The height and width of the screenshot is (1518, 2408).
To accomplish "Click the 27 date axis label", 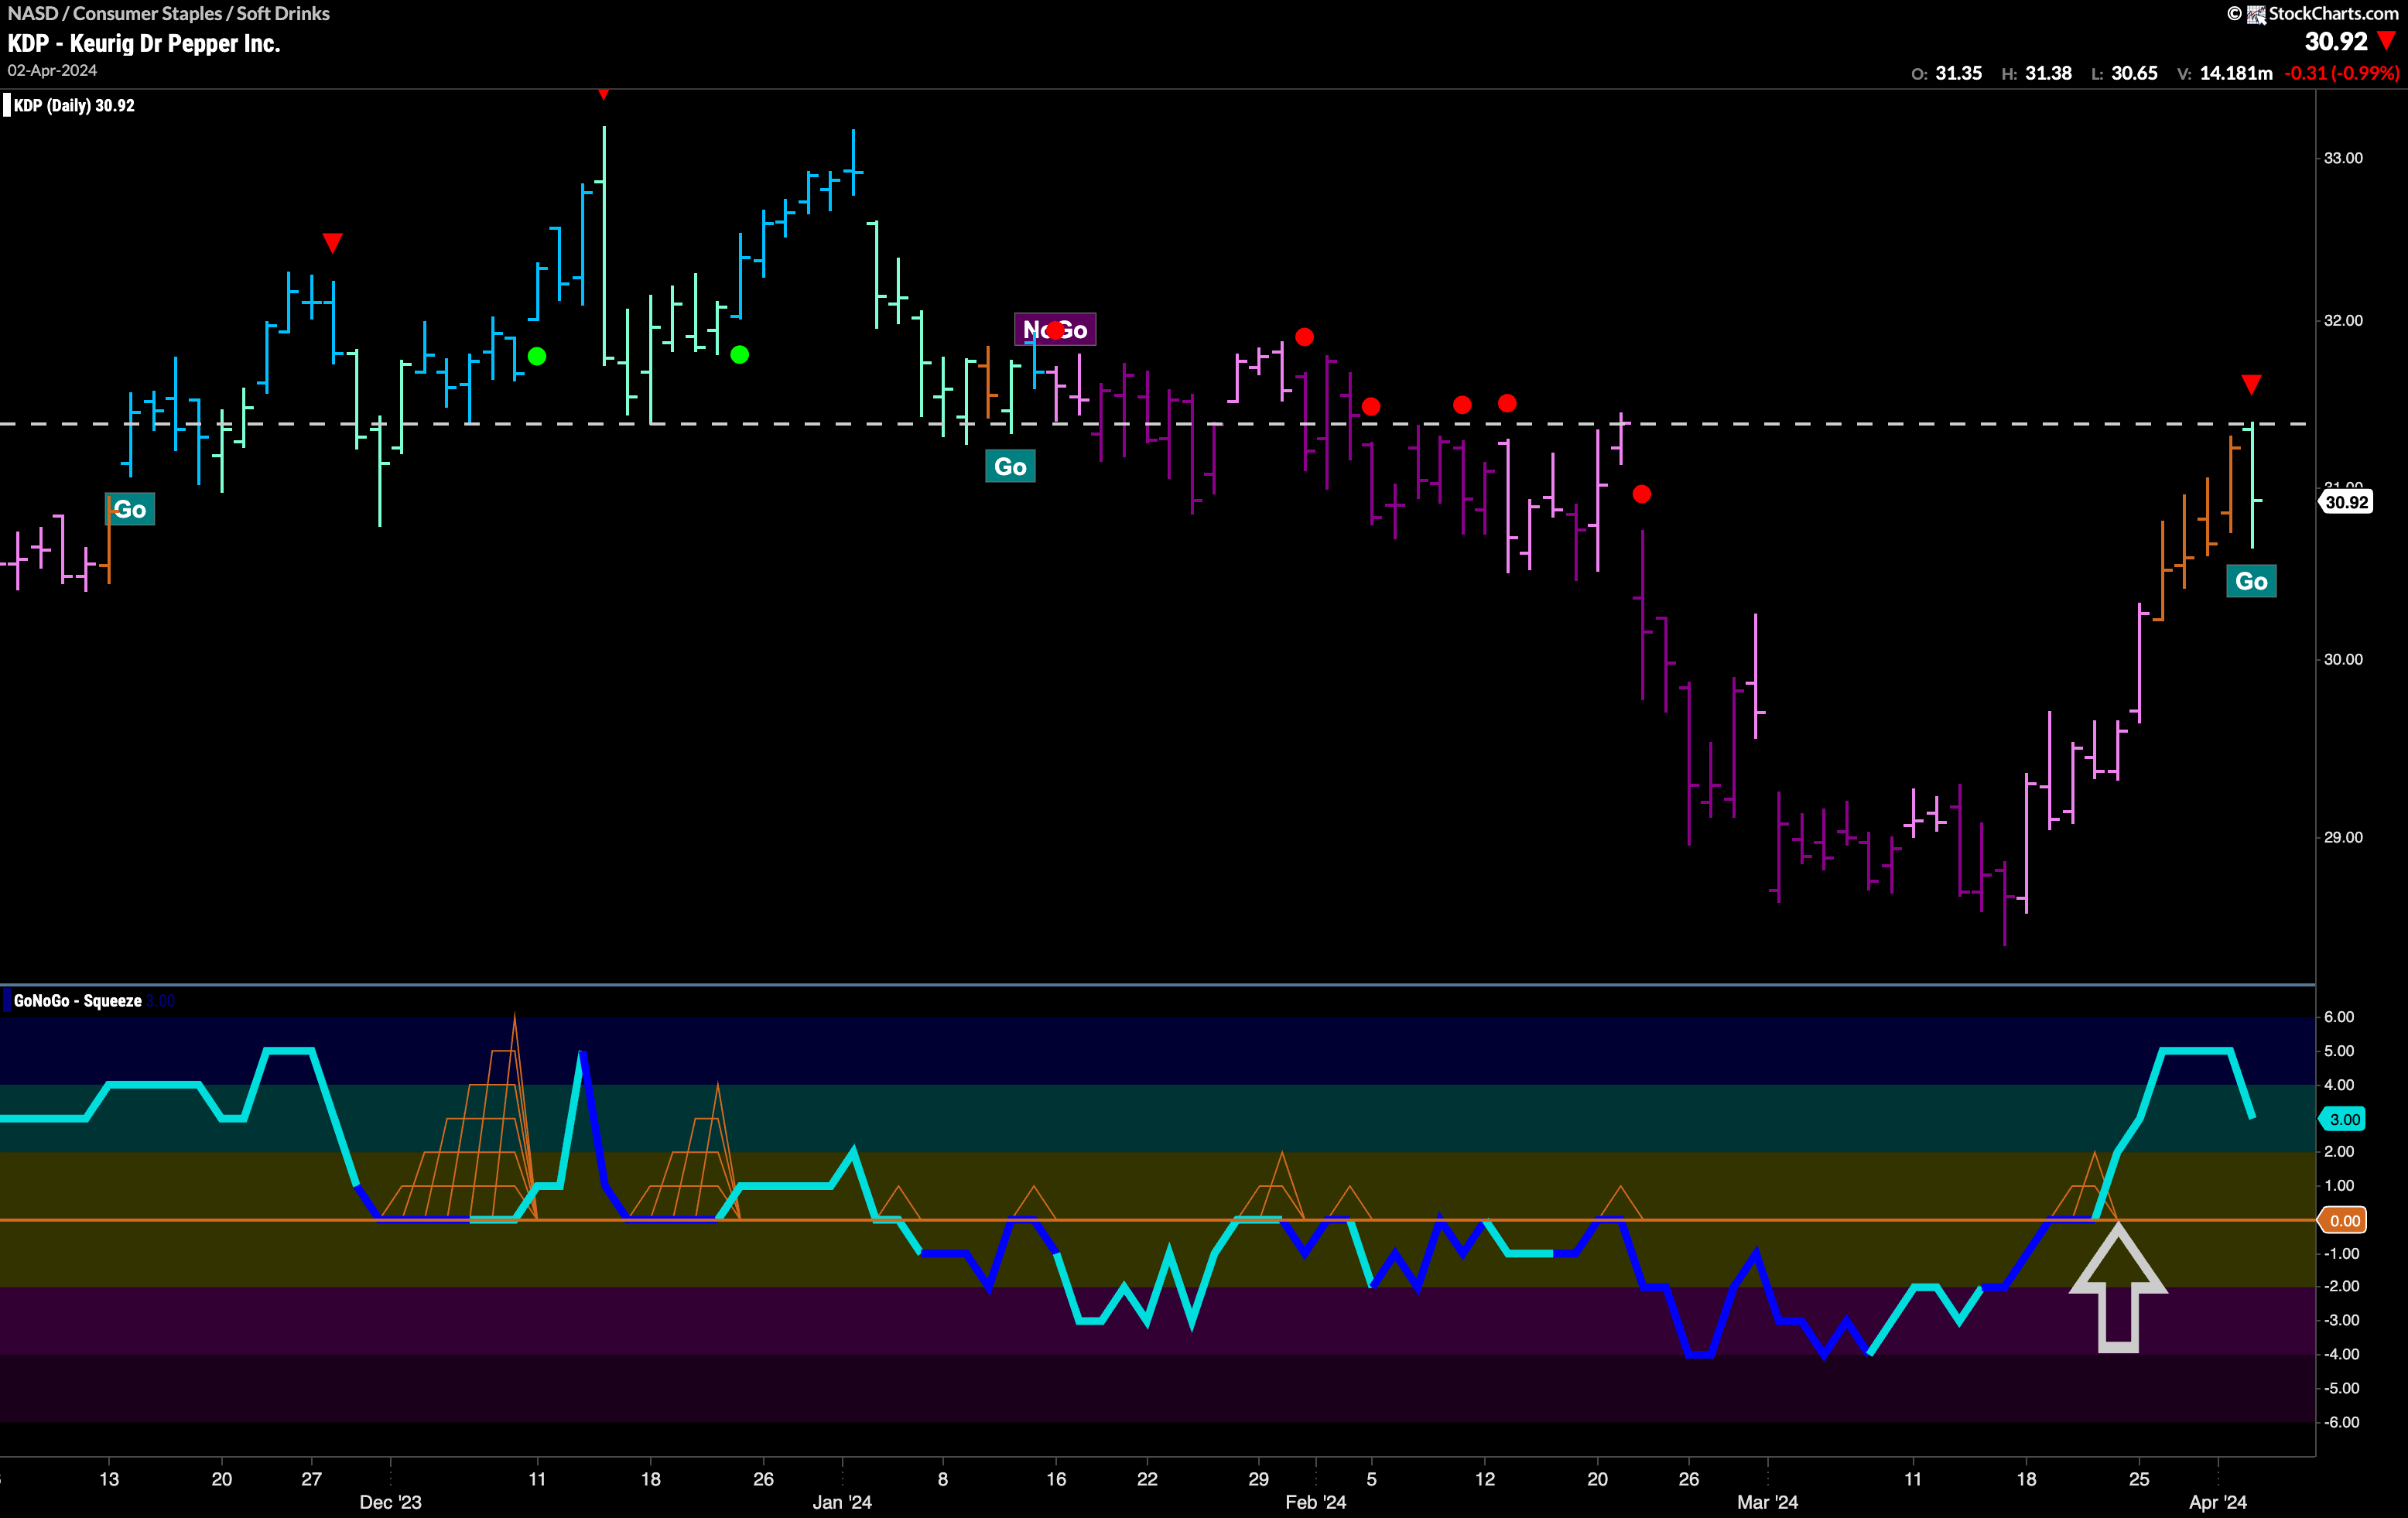I will pyautogui.click(x=312, y=1479).
